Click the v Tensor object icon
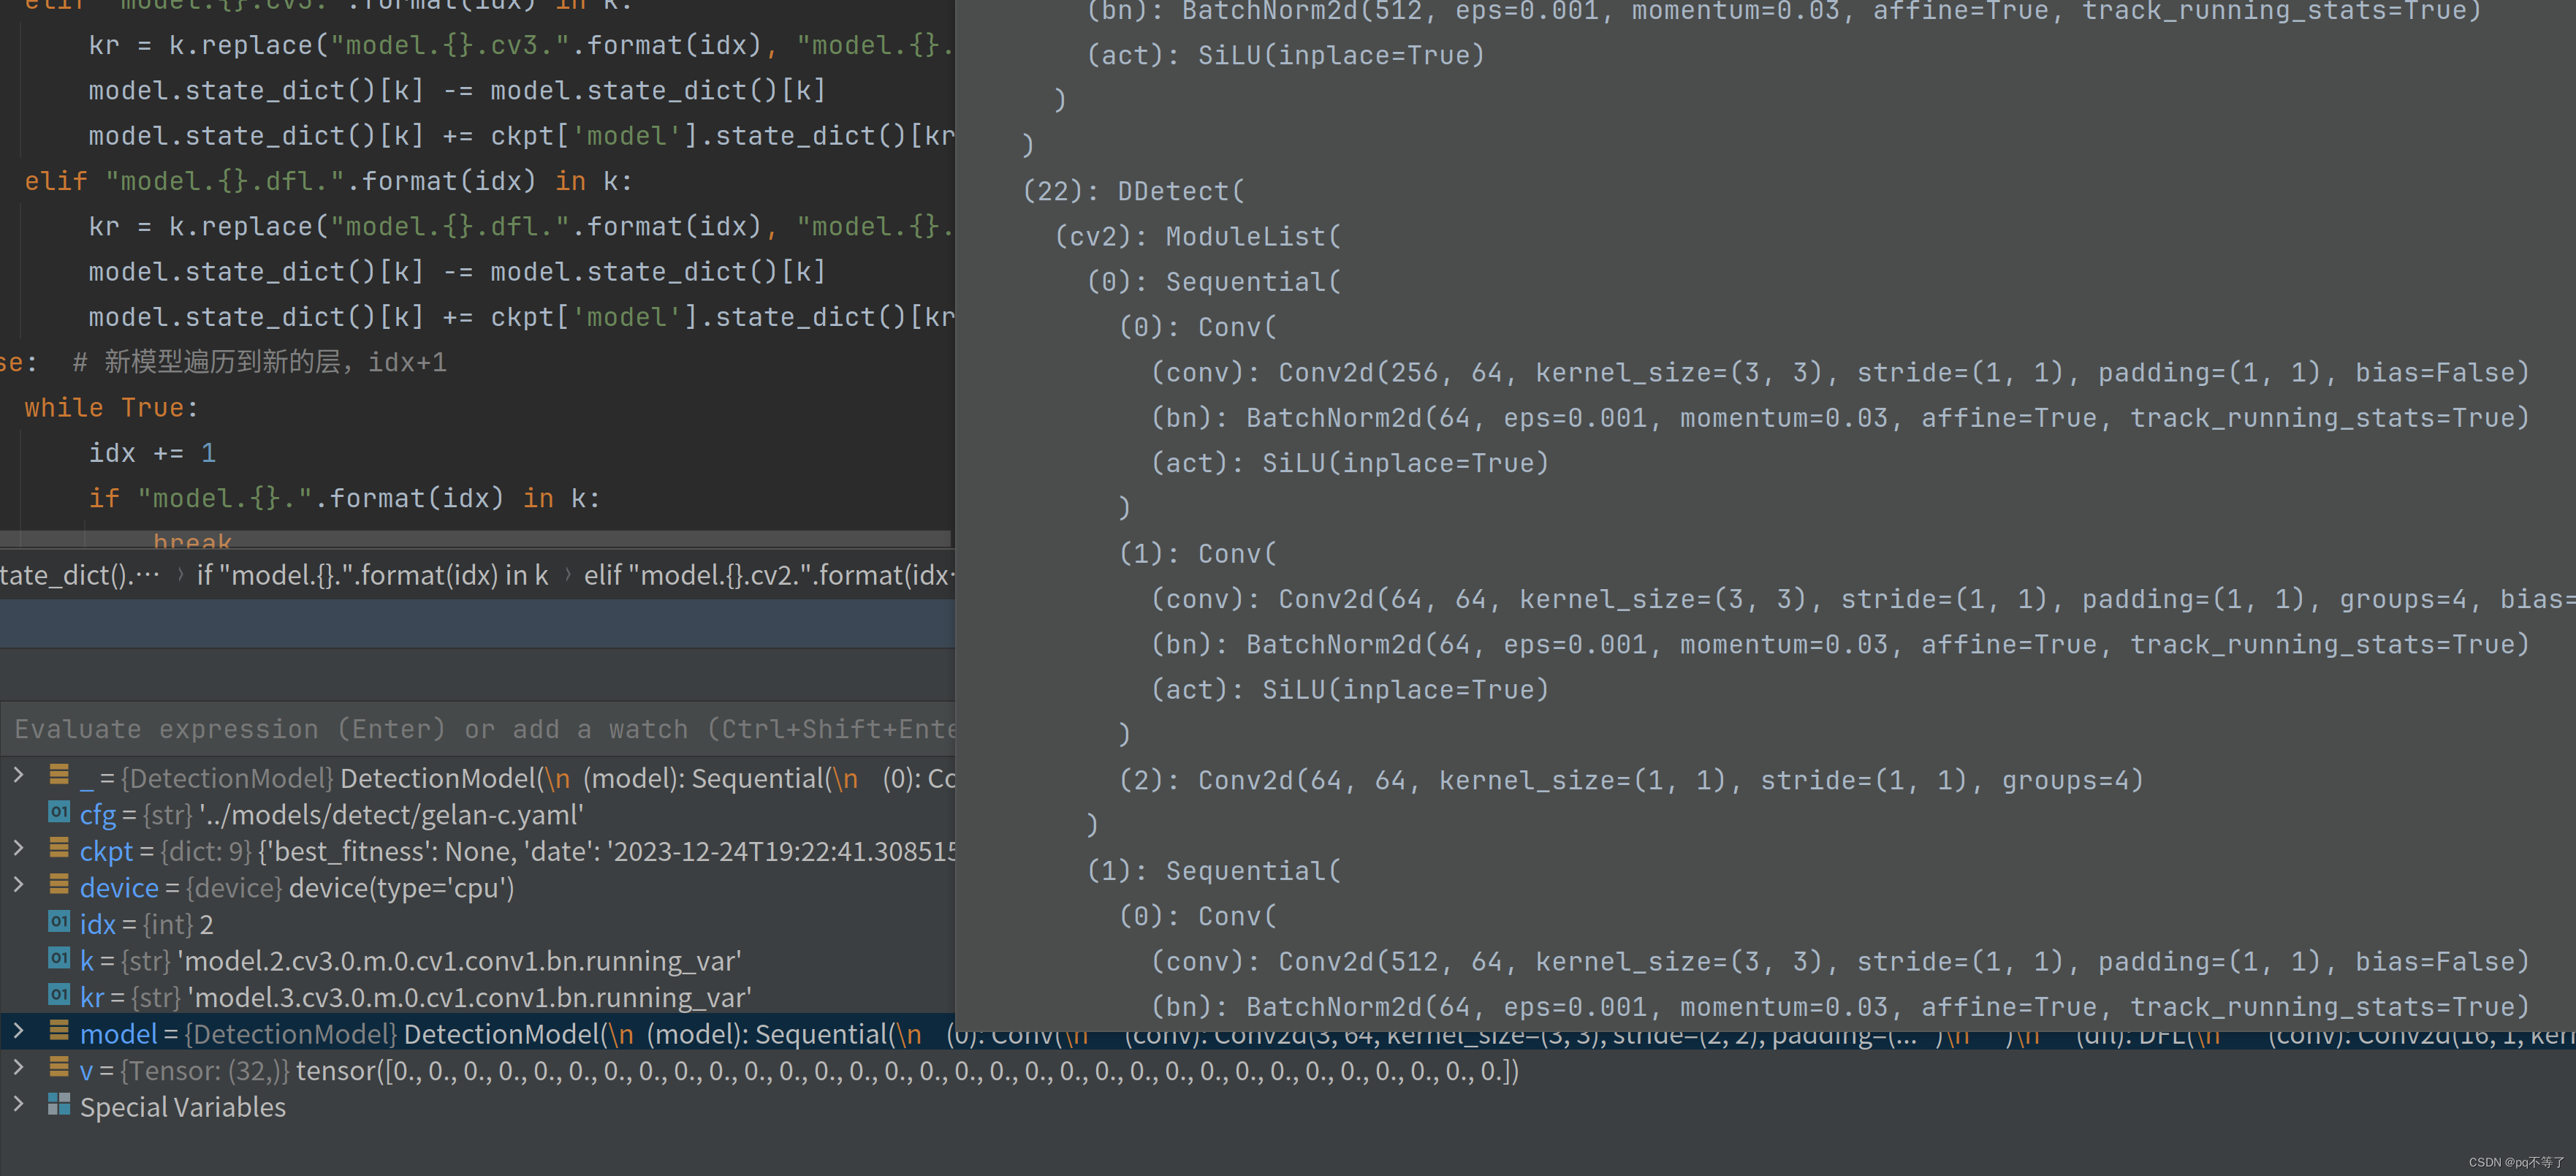The width and height of the screenshot is (2576, 1176). [59, 1068]
